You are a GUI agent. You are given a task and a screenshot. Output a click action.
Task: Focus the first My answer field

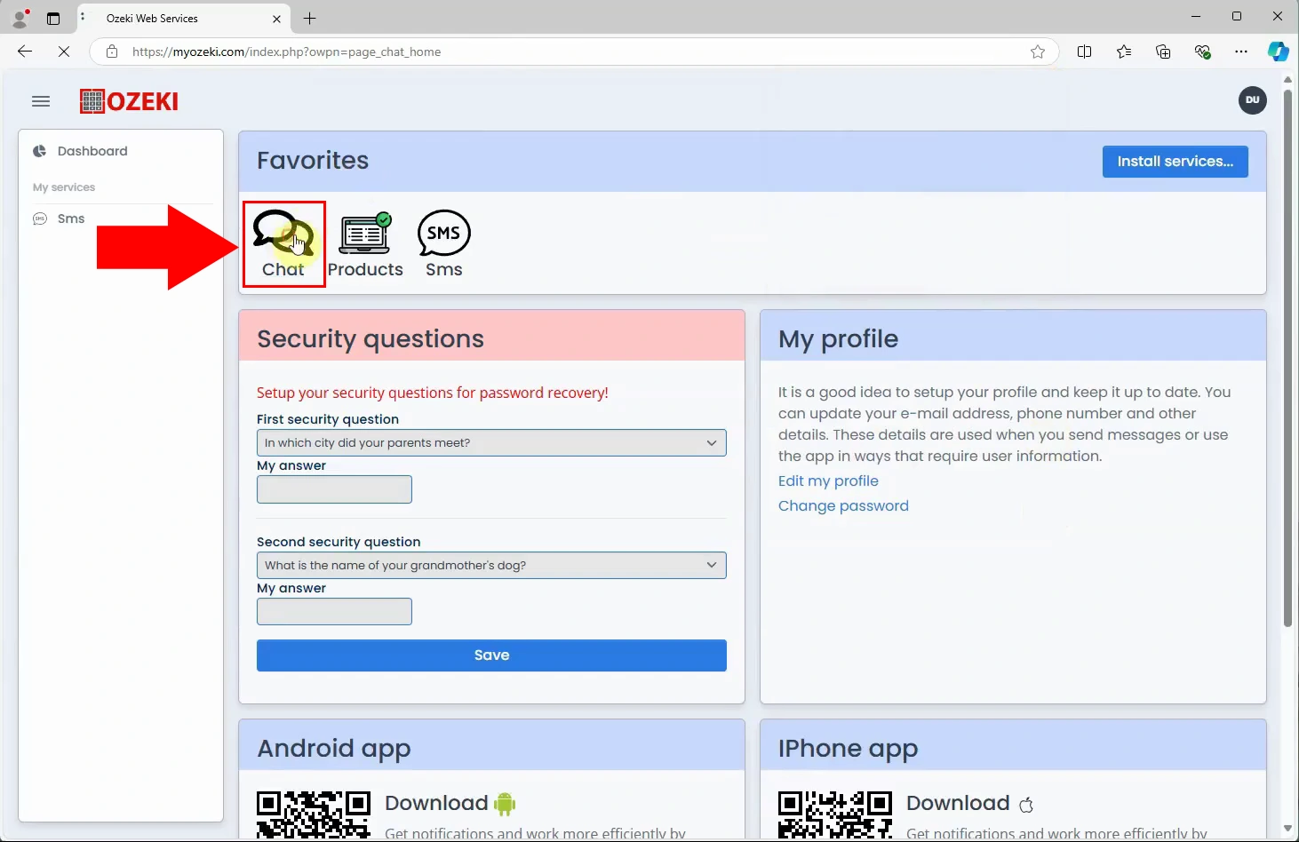[334, 489]
